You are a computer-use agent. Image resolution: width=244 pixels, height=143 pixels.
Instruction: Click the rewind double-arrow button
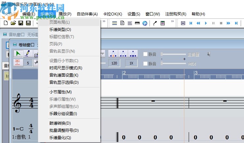point(198,23)
